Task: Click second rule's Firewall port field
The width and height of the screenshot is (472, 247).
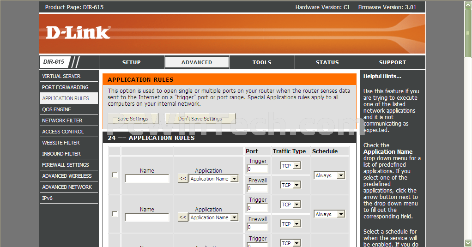Action: point(257,227)
